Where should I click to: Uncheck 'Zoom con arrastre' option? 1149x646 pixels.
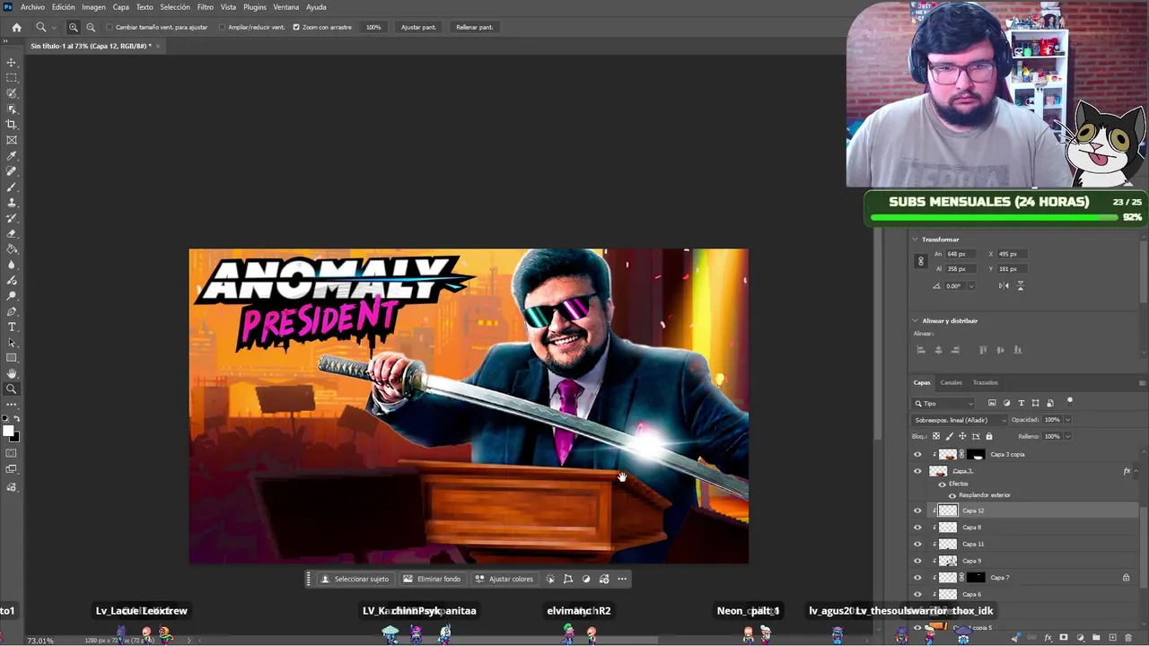[296, 28]
